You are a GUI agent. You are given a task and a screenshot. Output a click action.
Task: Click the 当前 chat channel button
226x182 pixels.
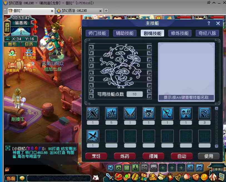point(11,178)
